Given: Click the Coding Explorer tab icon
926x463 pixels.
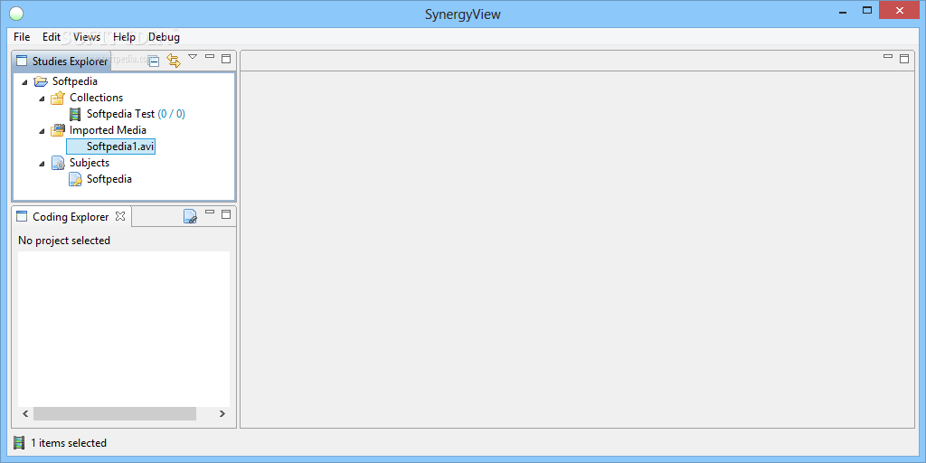Looking at the screenshot, I should (x=22, y=217).
